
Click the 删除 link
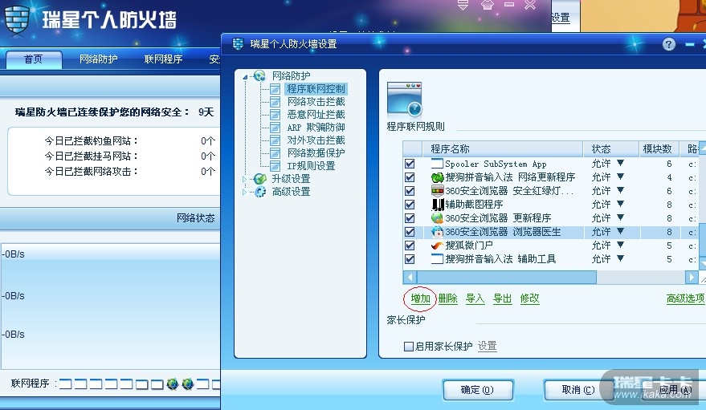coord(447,298)
